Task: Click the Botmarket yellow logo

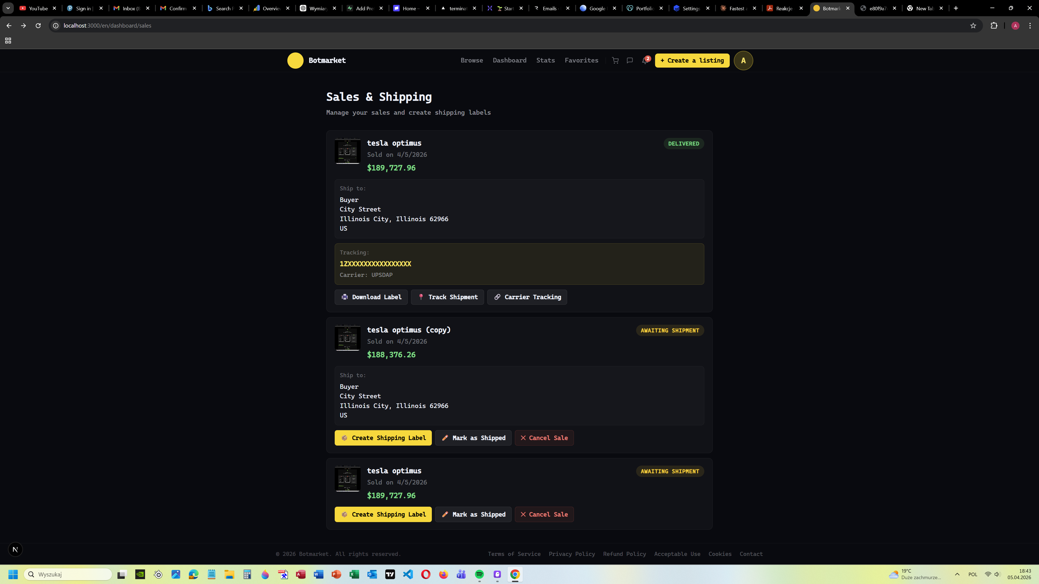Action: (295, 61)
